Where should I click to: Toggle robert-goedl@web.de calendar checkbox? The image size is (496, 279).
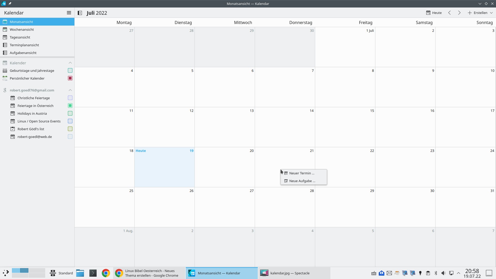coord(70,137)
